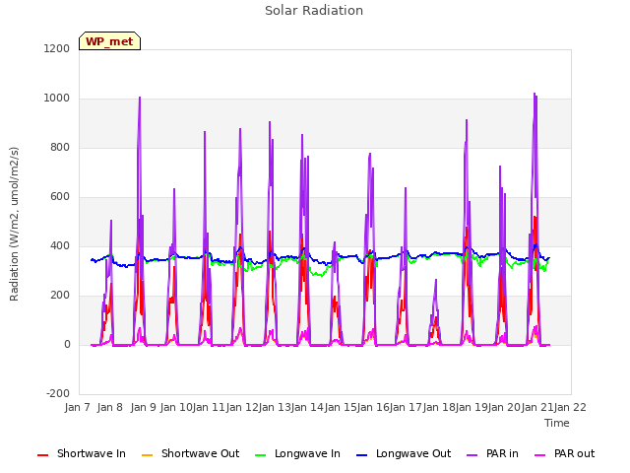
Task: Click the Solar Radiation chart title
Action: click(x=314, y=11)
